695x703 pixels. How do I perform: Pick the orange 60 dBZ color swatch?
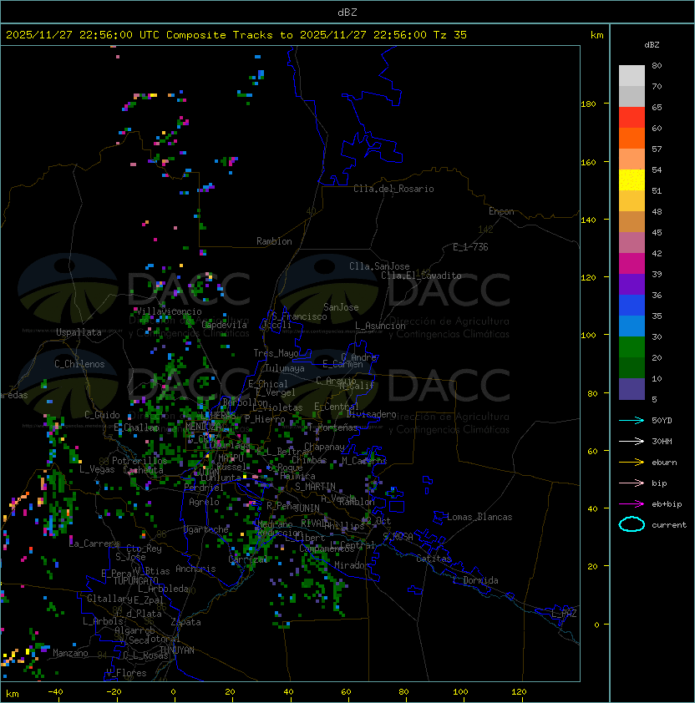tap(632, 138)
